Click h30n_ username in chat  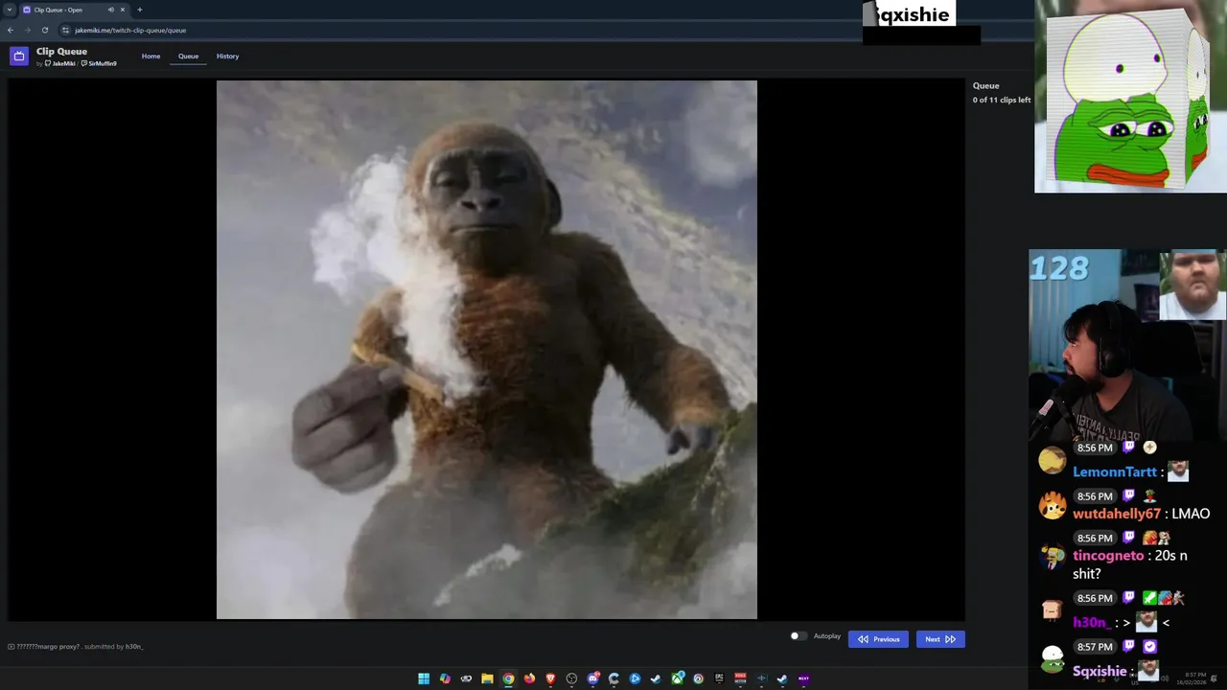(1091, 623)
